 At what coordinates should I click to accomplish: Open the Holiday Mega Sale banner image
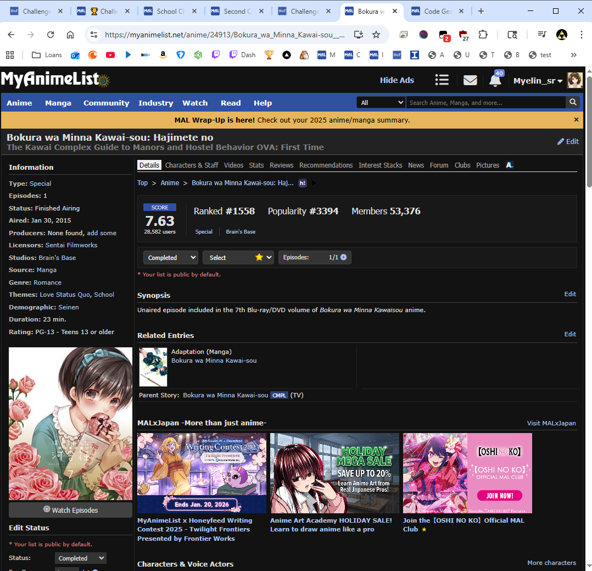[334, 473]
